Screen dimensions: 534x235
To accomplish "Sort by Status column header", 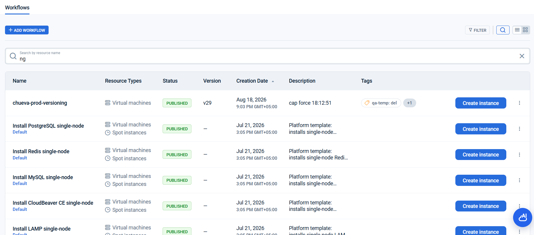I will pyautogui.click(x=170, y=81).
